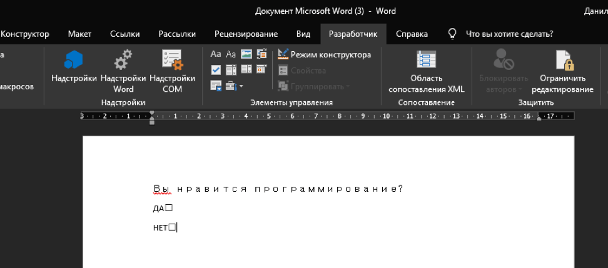The image size is (608, 268).
Task: Click the right indent marker on ruler
Action: 539,118
